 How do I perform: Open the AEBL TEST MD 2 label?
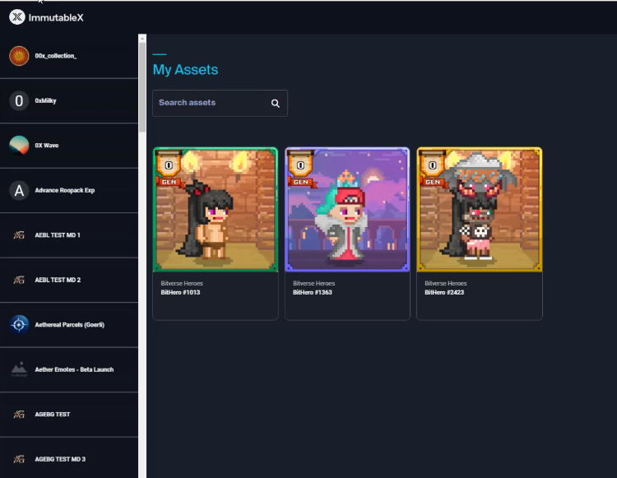pyautogui.click(x=58, y=280)
